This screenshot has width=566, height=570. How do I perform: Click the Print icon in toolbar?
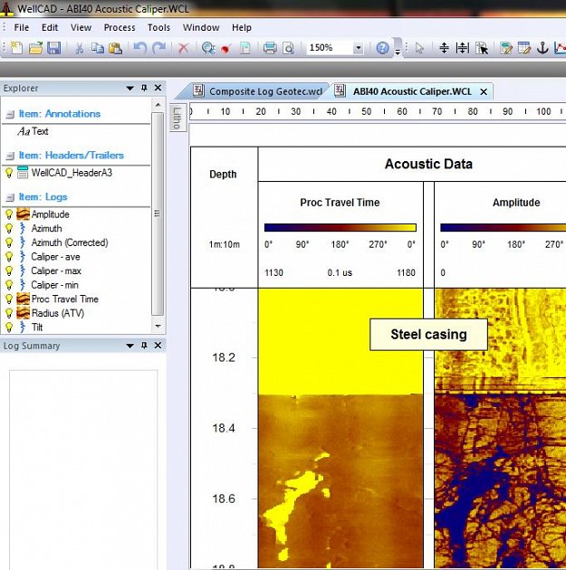269,48
